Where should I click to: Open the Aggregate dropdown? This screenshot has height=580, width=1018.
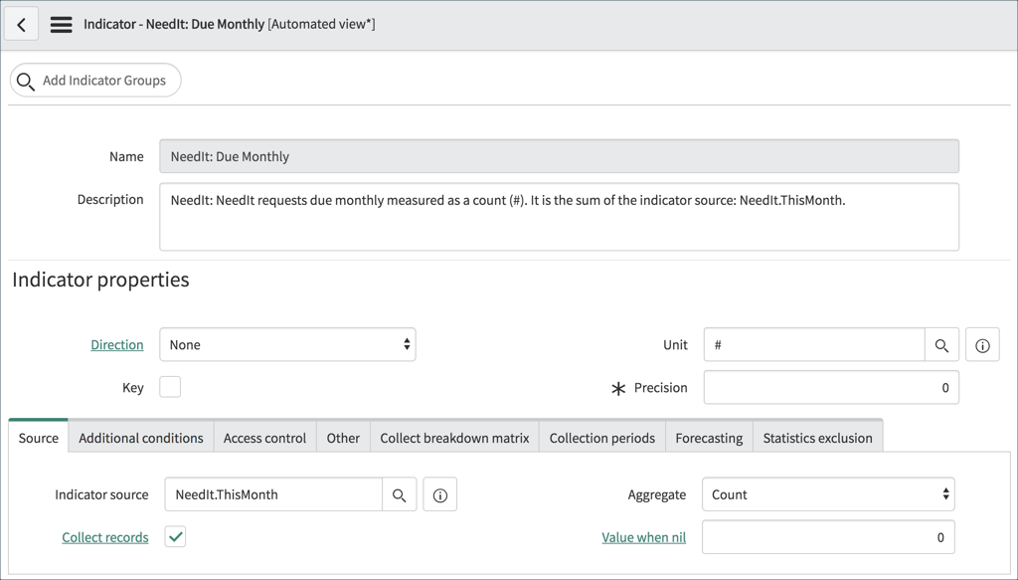[x=828, y=494]
